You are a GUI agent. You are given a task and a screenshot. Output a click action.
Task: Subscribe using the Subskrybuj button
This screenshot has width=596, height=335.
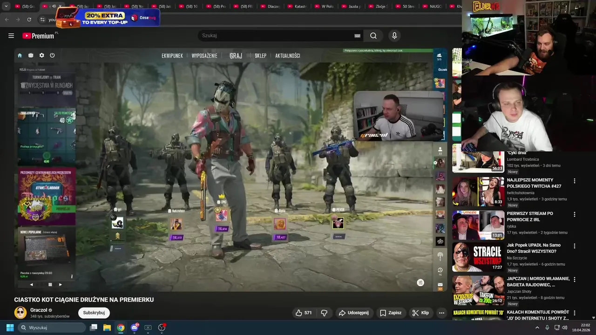click(94, 313)
